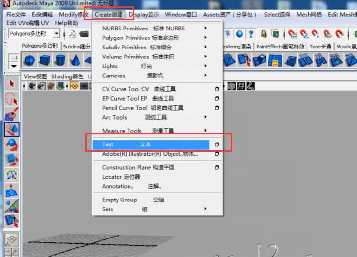Open the Mesh menu
Image resolution: width=357 pixels, height=257 pixels.
tap(309, 15)
